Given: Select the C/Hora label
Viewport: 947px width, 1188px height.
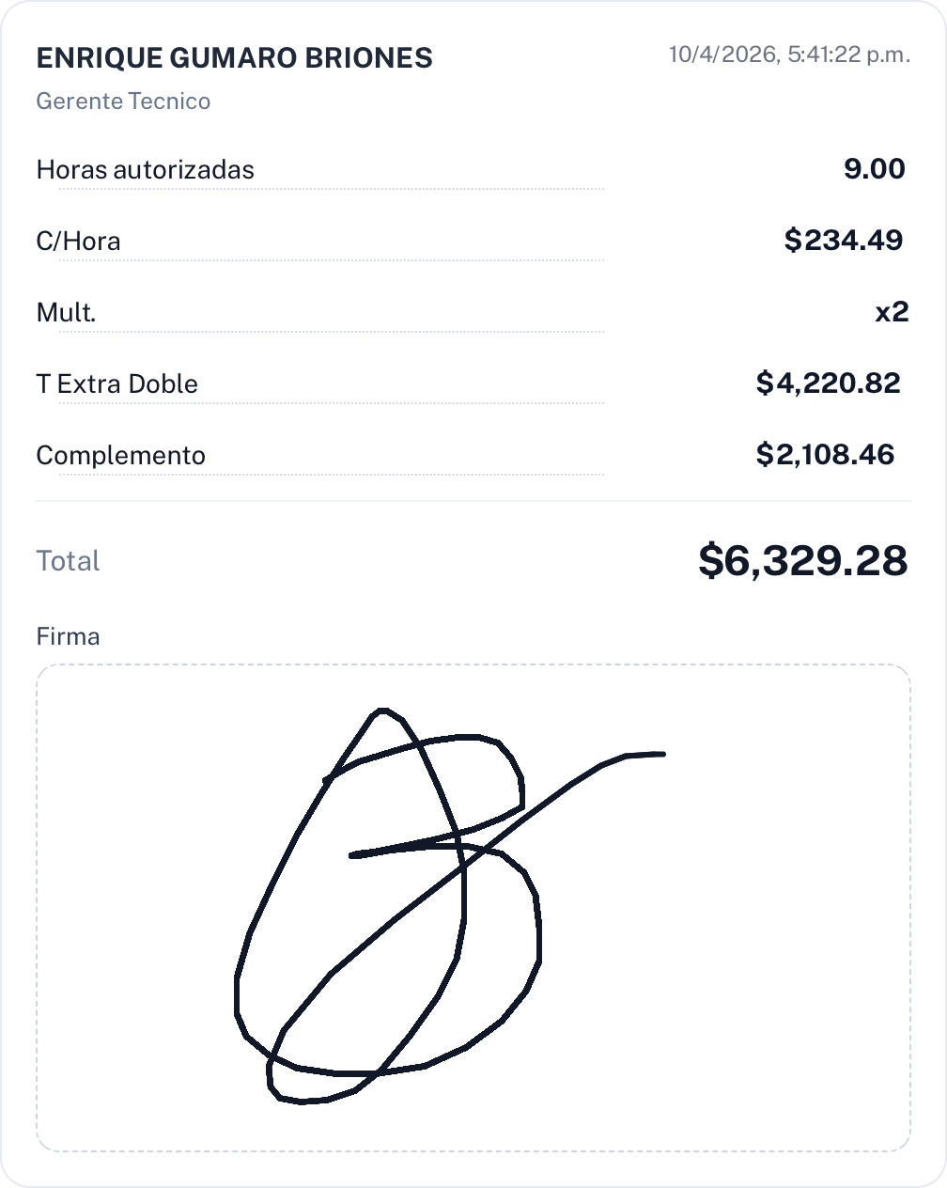Looking at the screenshot, I should (78, 242).
